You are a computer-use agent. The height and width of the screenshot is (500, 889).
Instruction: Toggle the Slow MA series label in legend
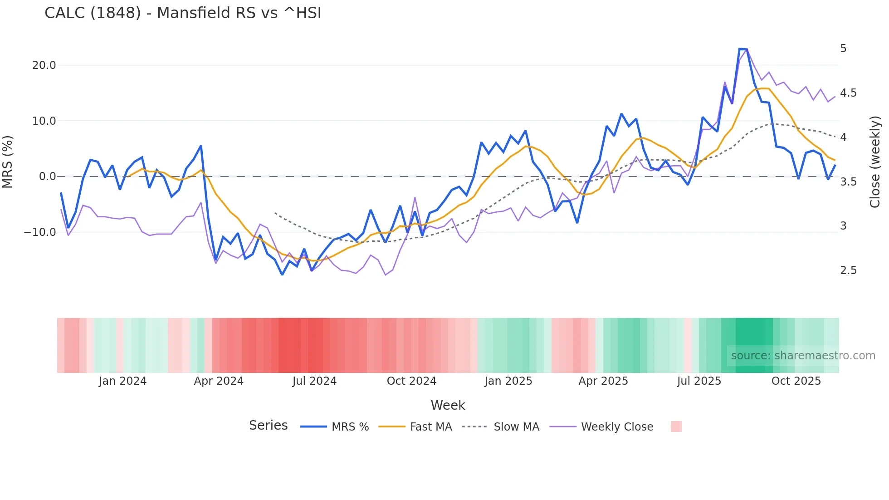pos(516,427)
